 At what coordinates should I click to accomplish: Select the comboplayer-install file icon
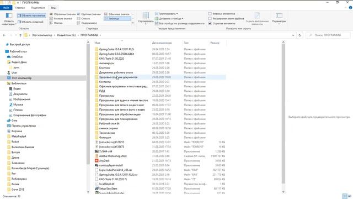(x=97, y=165)
